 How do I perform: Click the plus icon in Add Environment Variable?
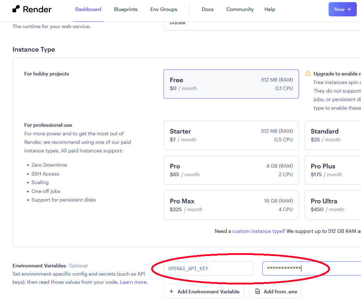[x=171, y=292]
